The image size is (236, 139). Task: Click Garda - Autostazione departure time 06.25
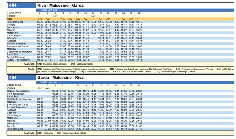pyautogui.click(x=55, y=91)
